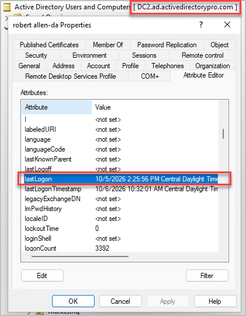Click the horizontal scrollbar in attributes list
This screenshot has width=246, height=316.
point(80,257)
